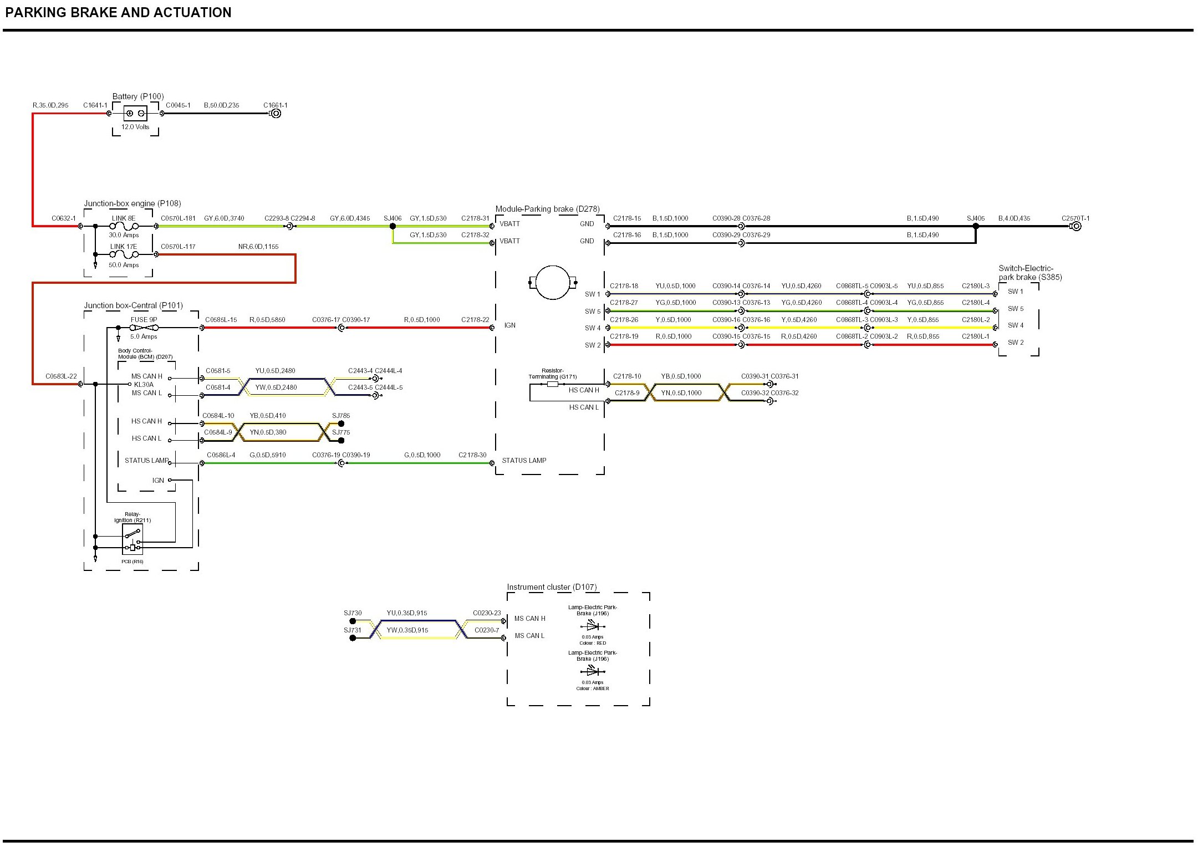Click the PARKING BRAKE AND ACTUATION heading
The image size is (1203, 852).
click(118, 13)
